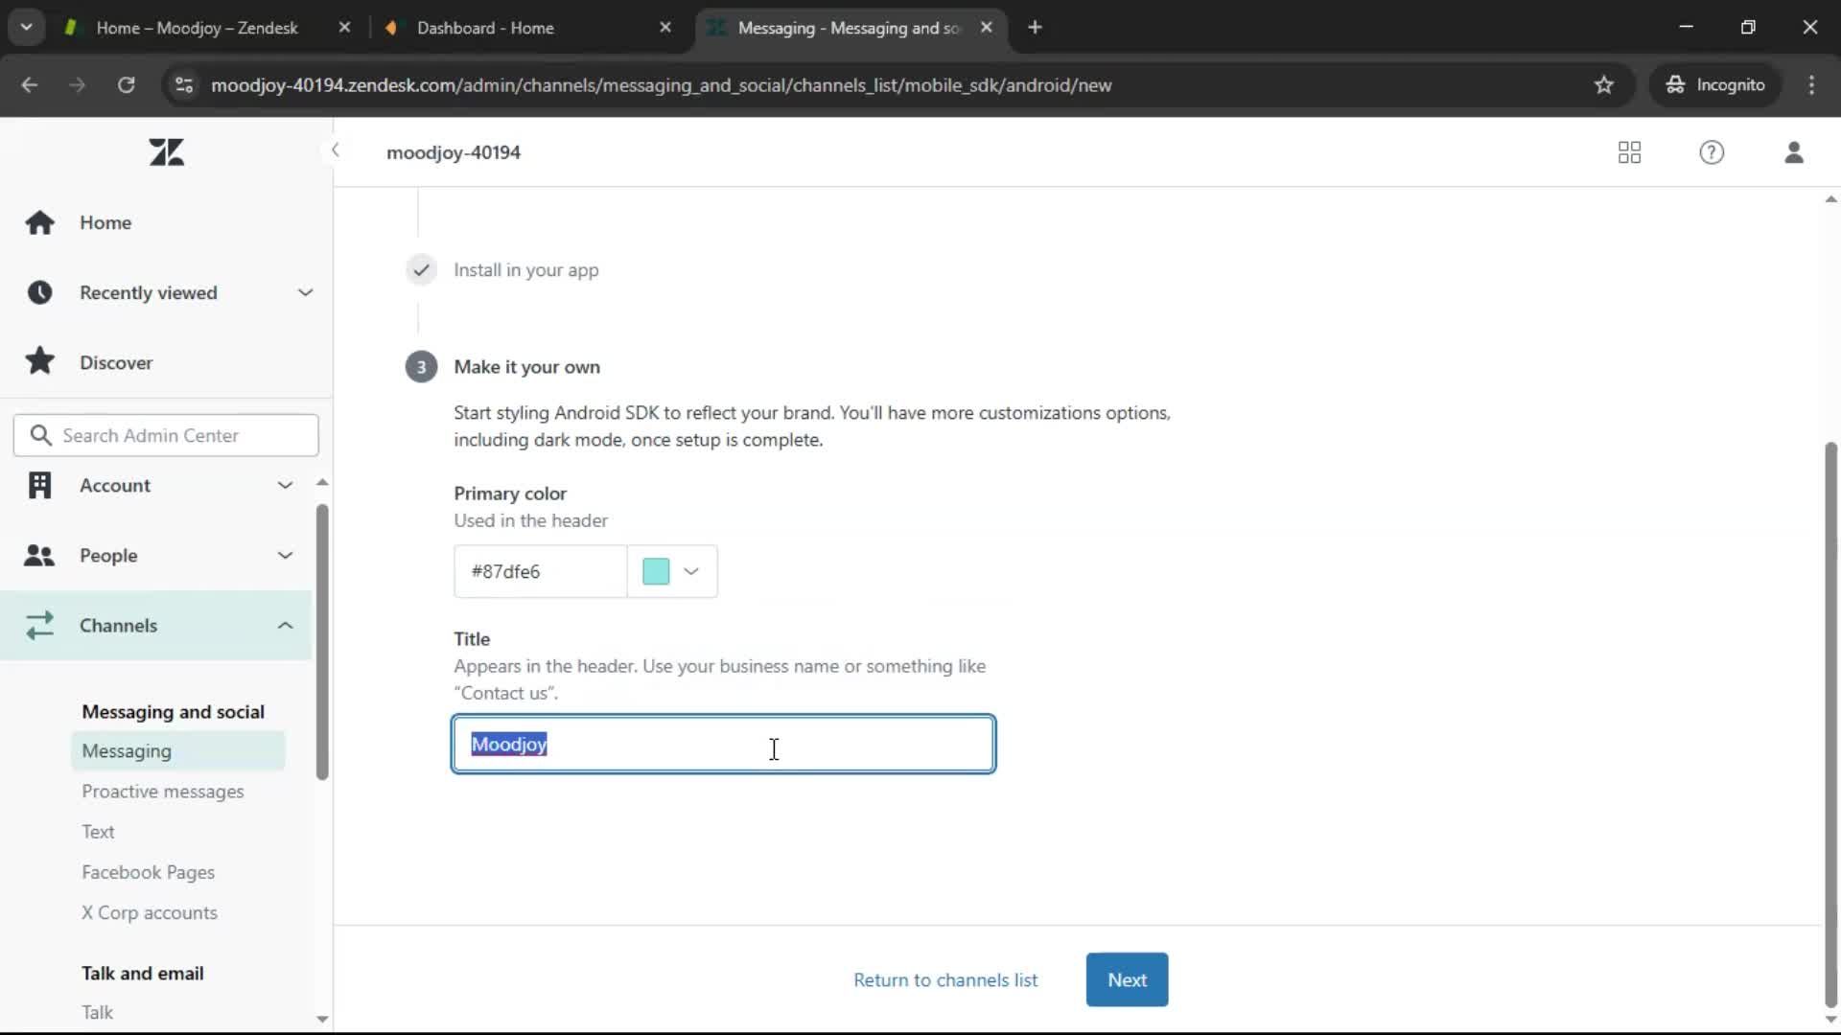The height and width of the screenshot is (1035, 1841).
Task: Click the Title text field
Action: (x=724, y=744)
